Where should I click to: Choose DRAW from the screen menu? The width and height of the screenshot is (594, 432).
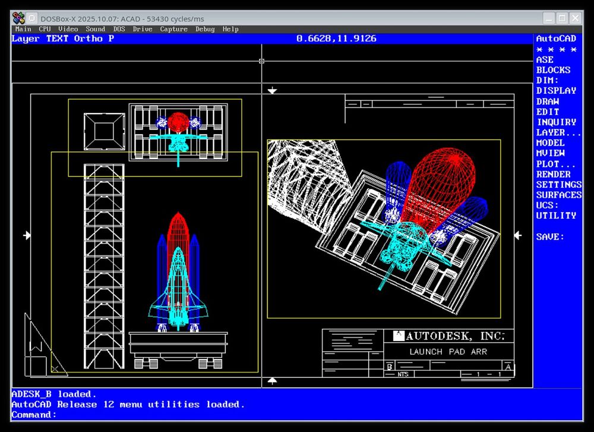pyautogui.click(x=547, y=102)
